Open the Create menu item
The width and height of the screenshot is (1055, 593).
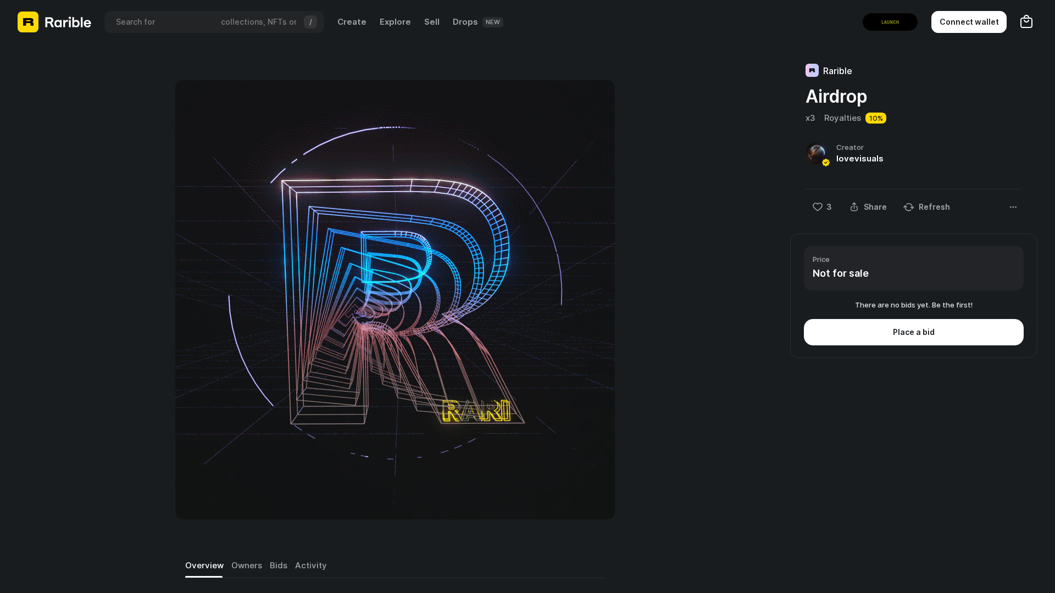(352, 22)
